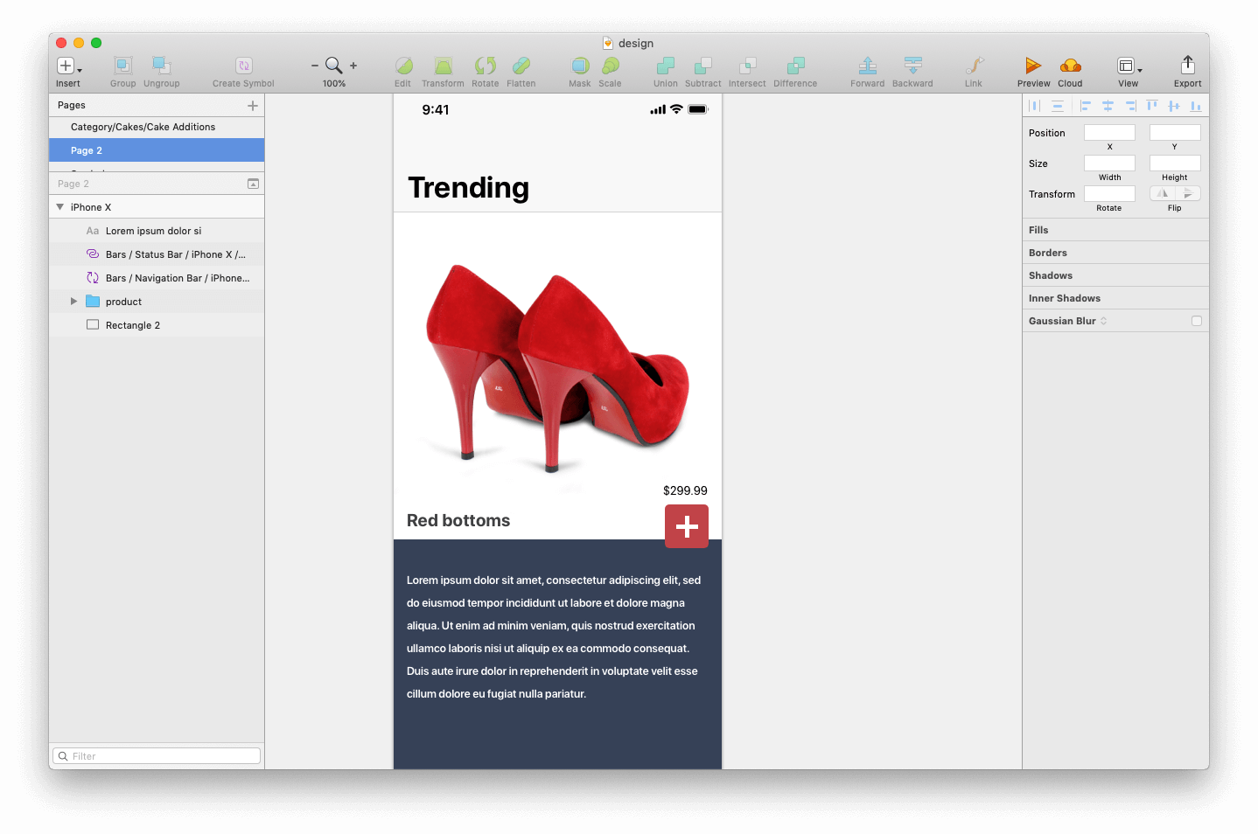Expand the product group in the layers list
1258x834 pixels.
74,301
